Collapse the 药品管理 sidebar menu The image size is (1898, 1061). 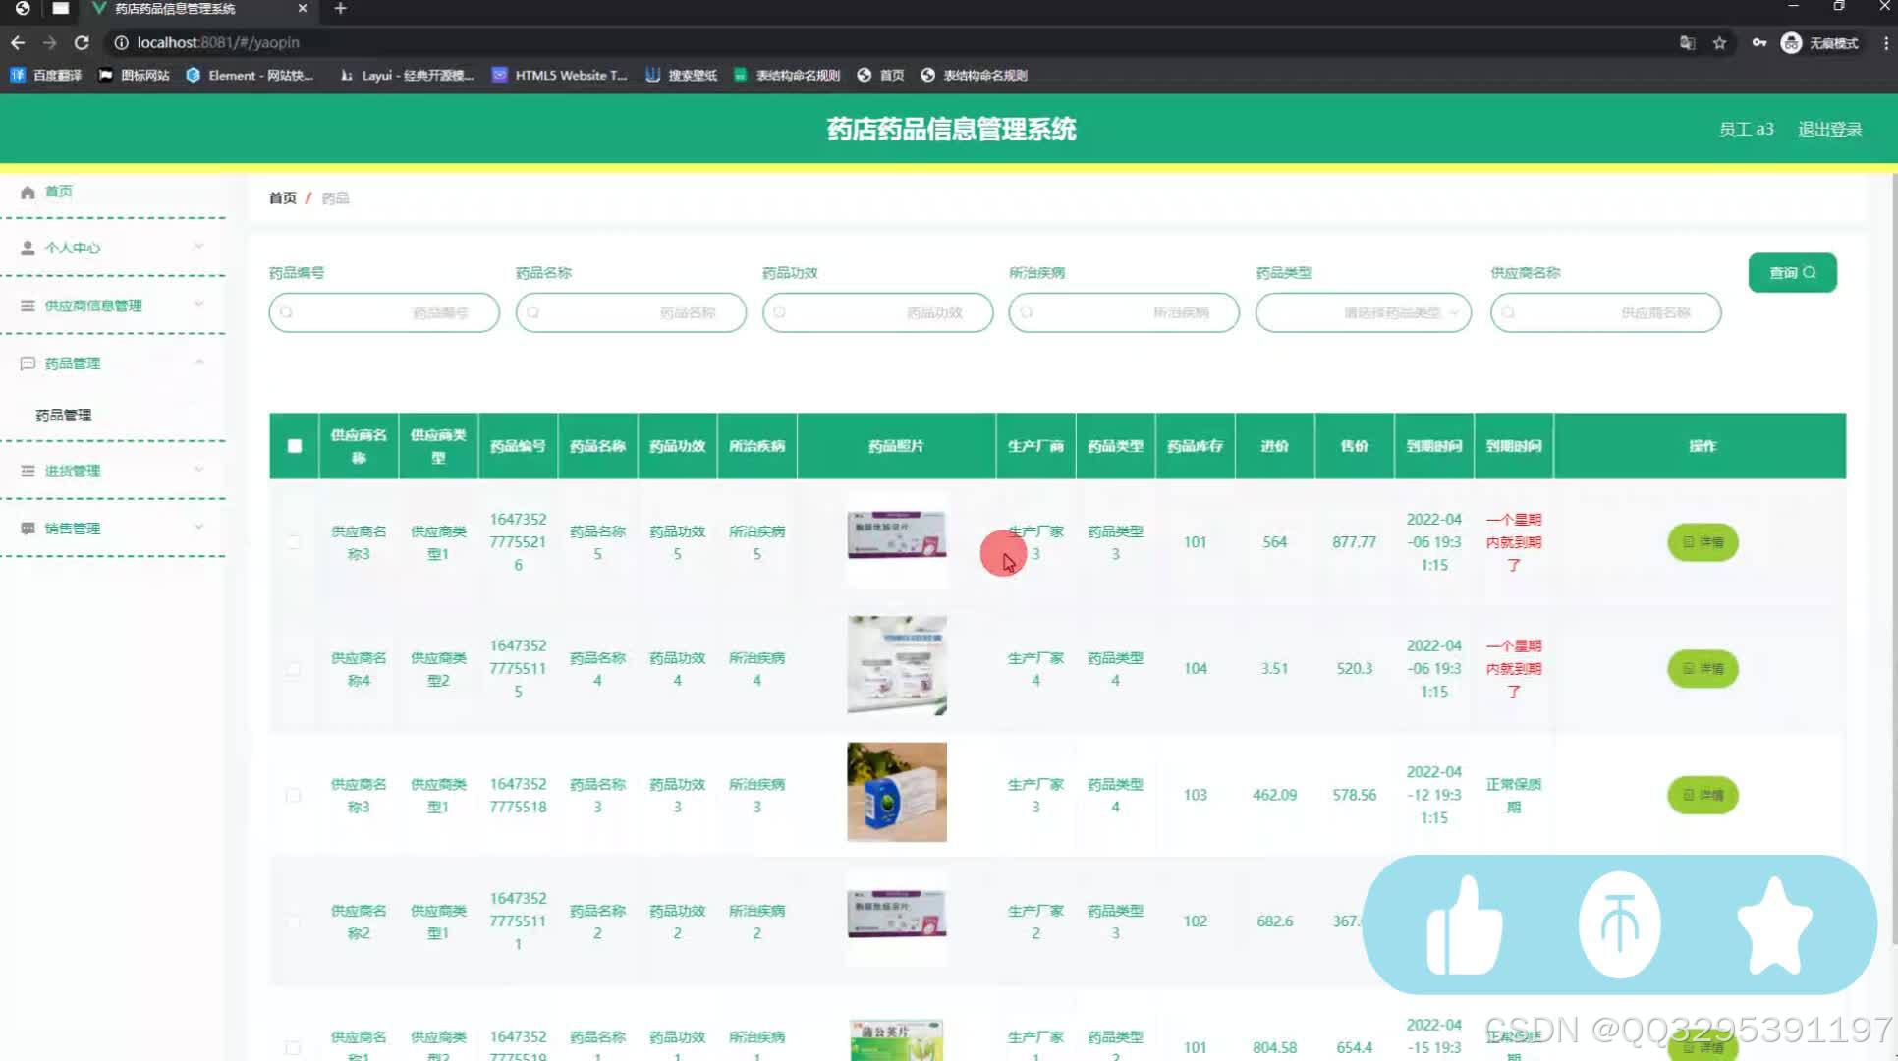(x=113, y=363)
